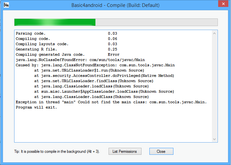Image resolution: width=231 pixels, height=165 pixels.
Task: Click the empty gray part of progress bar
Action: point(156,22)
